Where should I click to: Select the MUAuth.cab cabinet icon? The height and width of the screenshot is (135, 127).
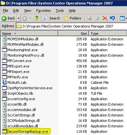point(4,83)
